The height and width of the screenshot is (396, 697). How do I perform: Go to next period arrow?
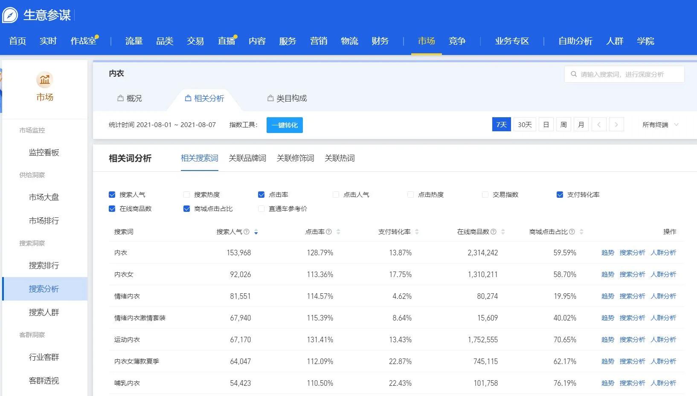click(616, 124)
